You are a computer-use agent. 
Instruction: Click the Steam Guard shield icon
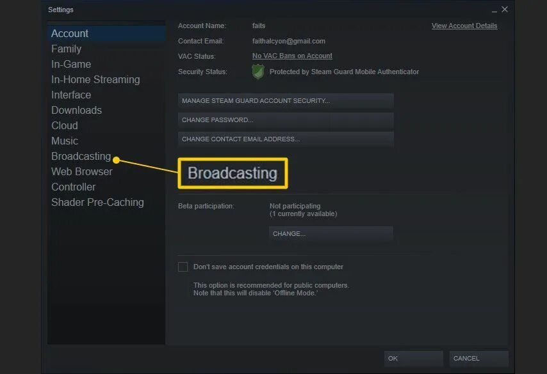tap(257, 72)
